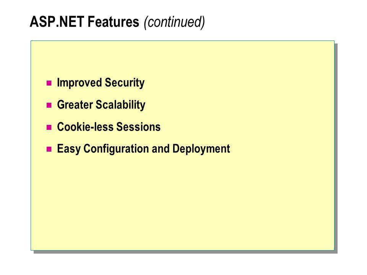Click the pink bullet beside Greater Scalability
Viewport: 367px width, 275px height.
point(49,105)
